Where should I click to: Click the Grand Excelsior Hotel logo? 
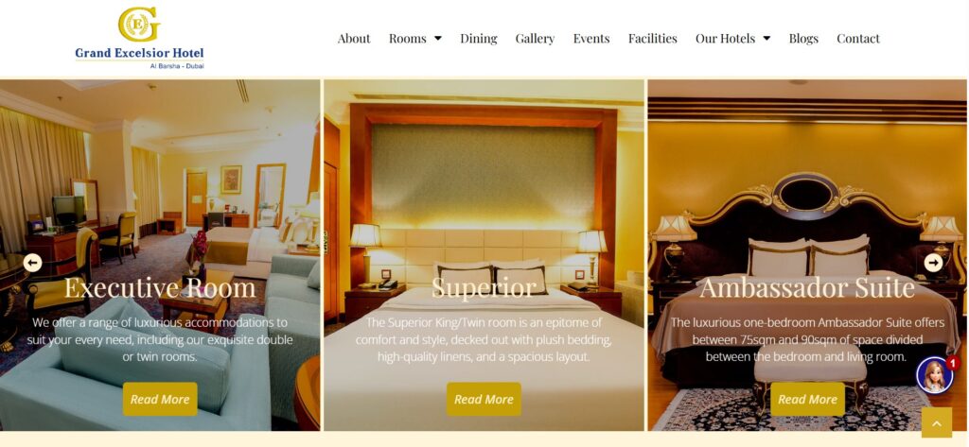coord(139,38)
